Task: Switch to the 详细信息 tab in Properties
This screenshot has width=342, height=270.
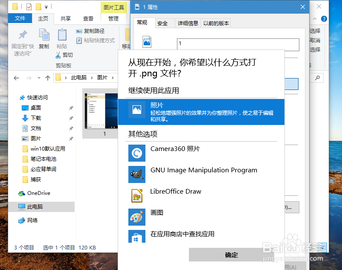Action: [x=188, y=23]
